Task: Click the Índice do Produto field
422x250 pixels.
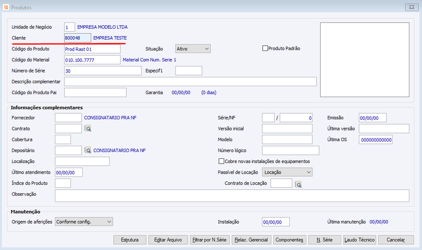Action: click(63, 183)
